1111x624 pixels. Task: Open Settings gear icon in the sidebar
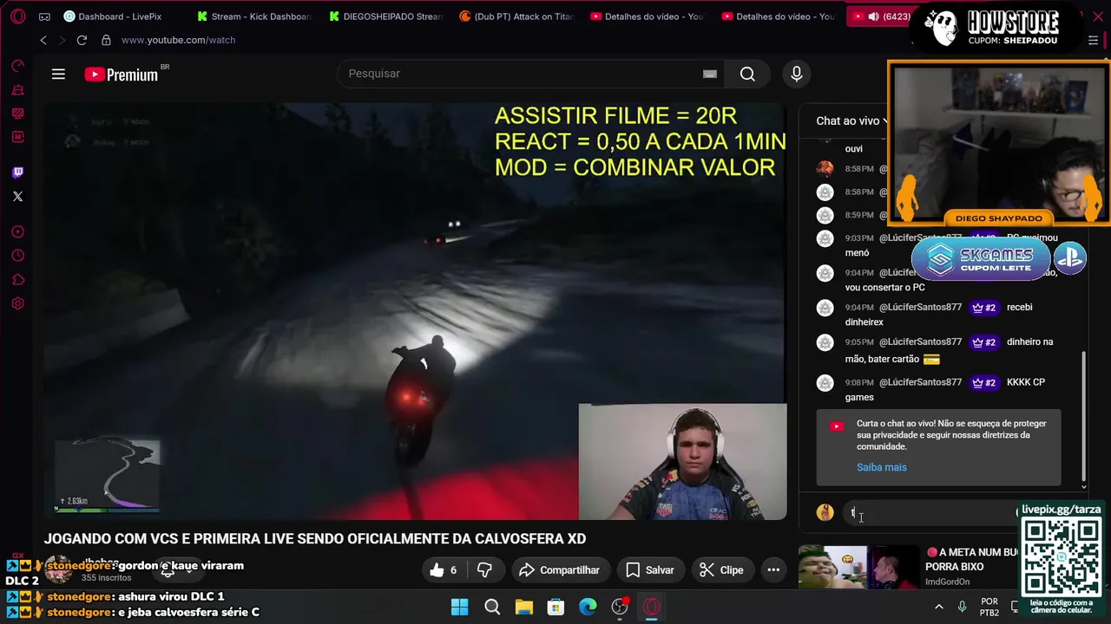coord(18,303)
